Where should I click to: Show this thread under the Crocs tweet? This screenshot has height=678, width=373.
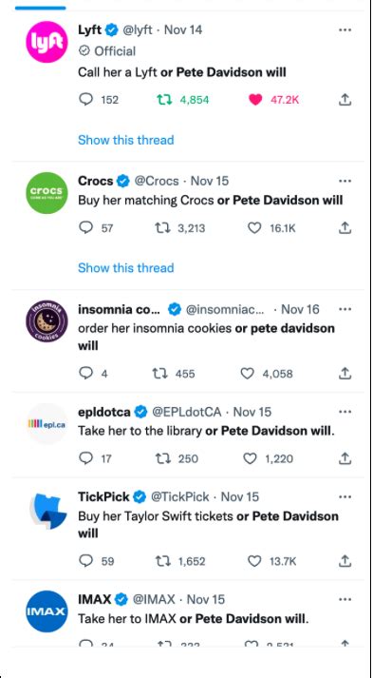click(125, 268)
